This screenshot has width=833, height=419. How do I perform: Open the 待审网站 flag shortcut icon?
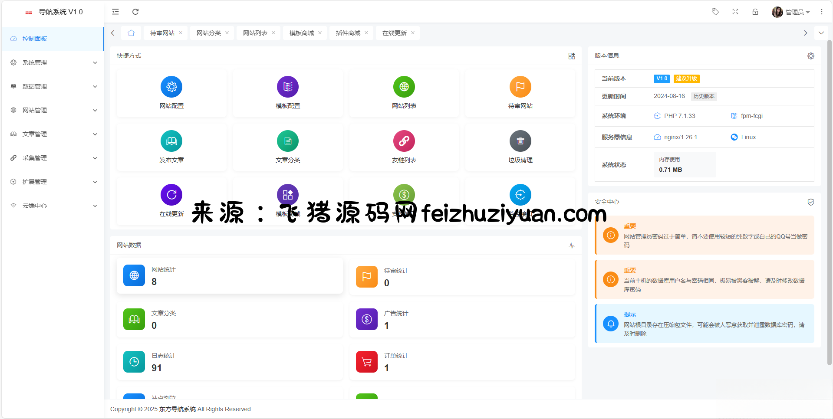[520, 87]
